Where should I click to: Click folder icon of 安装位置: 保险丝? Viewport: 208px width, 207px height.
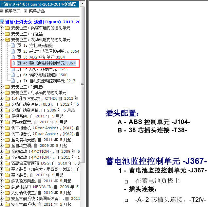coord(7,34)
